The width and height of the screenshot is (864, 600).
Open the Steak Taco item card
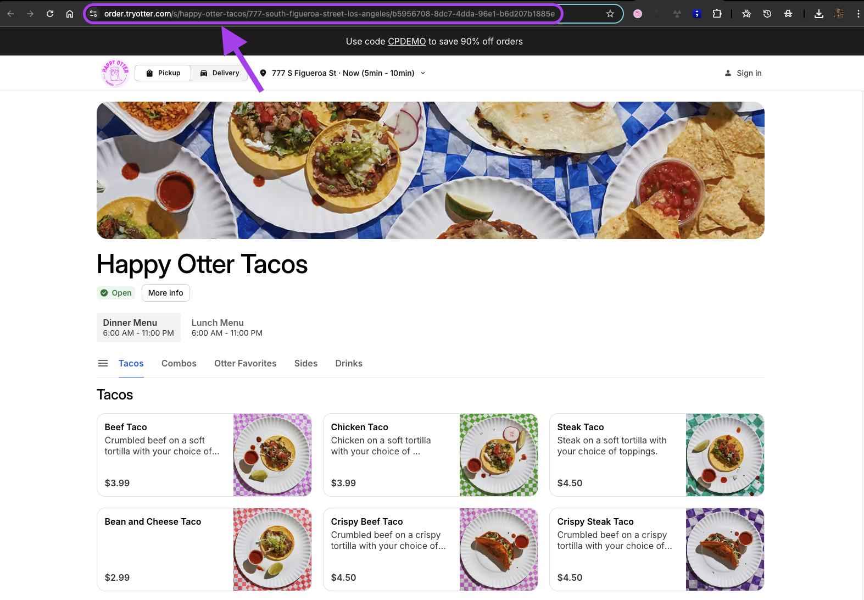coord(657,455)
